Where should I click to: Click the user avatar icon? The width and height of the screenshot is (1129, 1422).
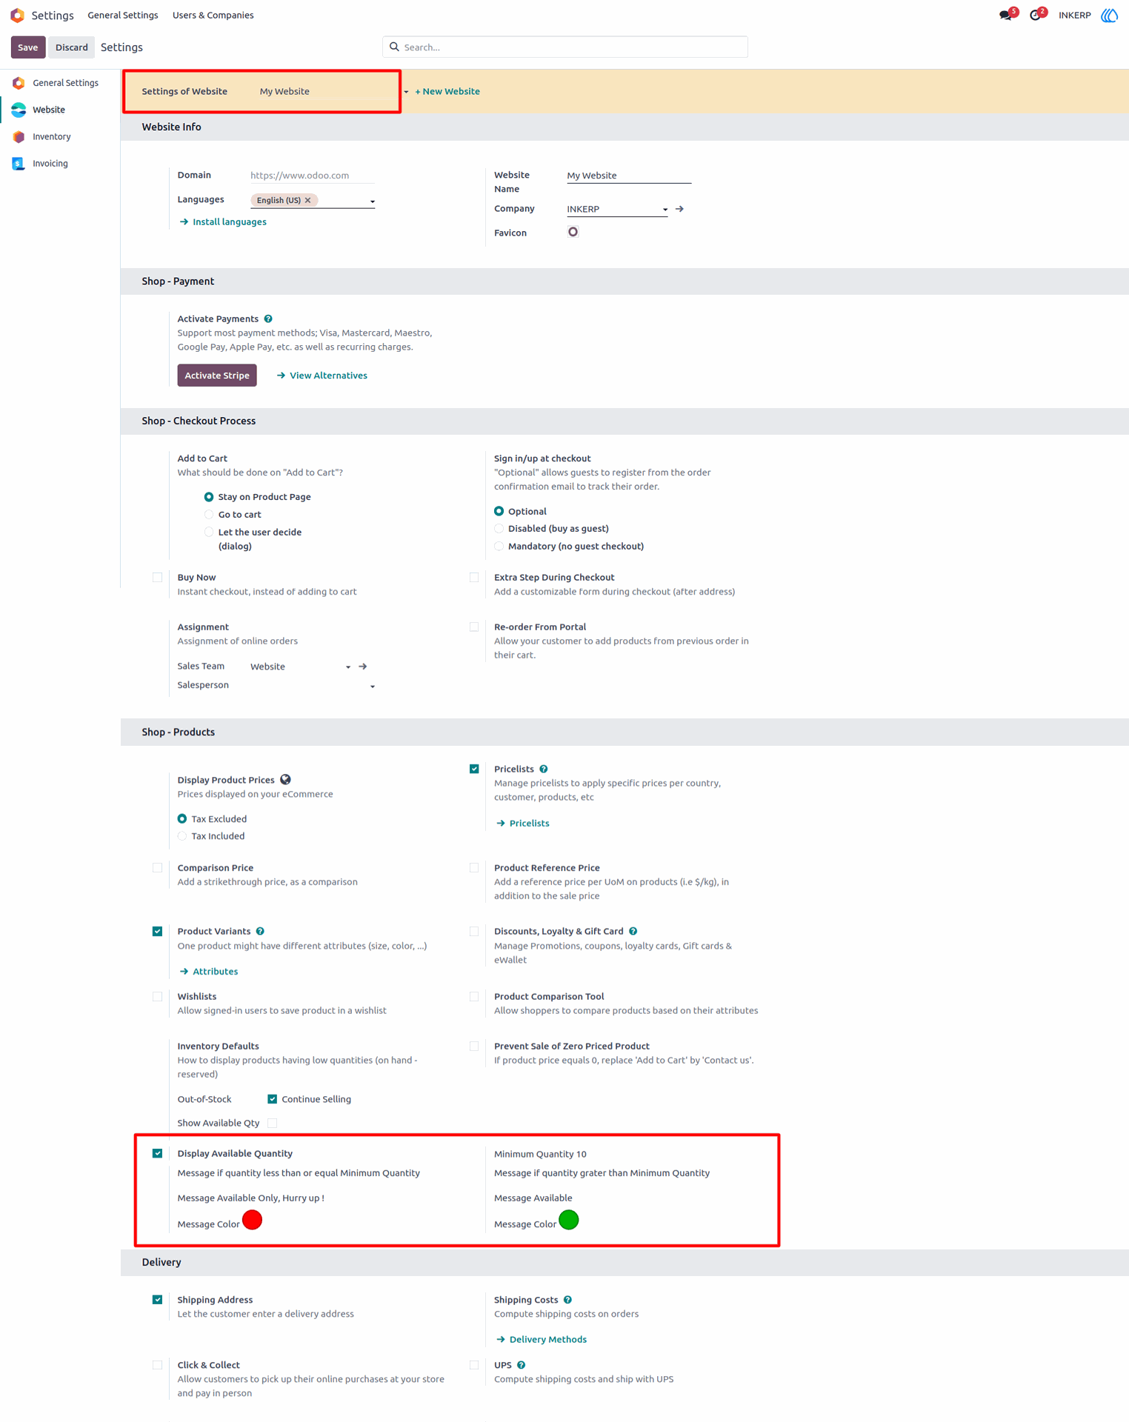click(1109, 15)
